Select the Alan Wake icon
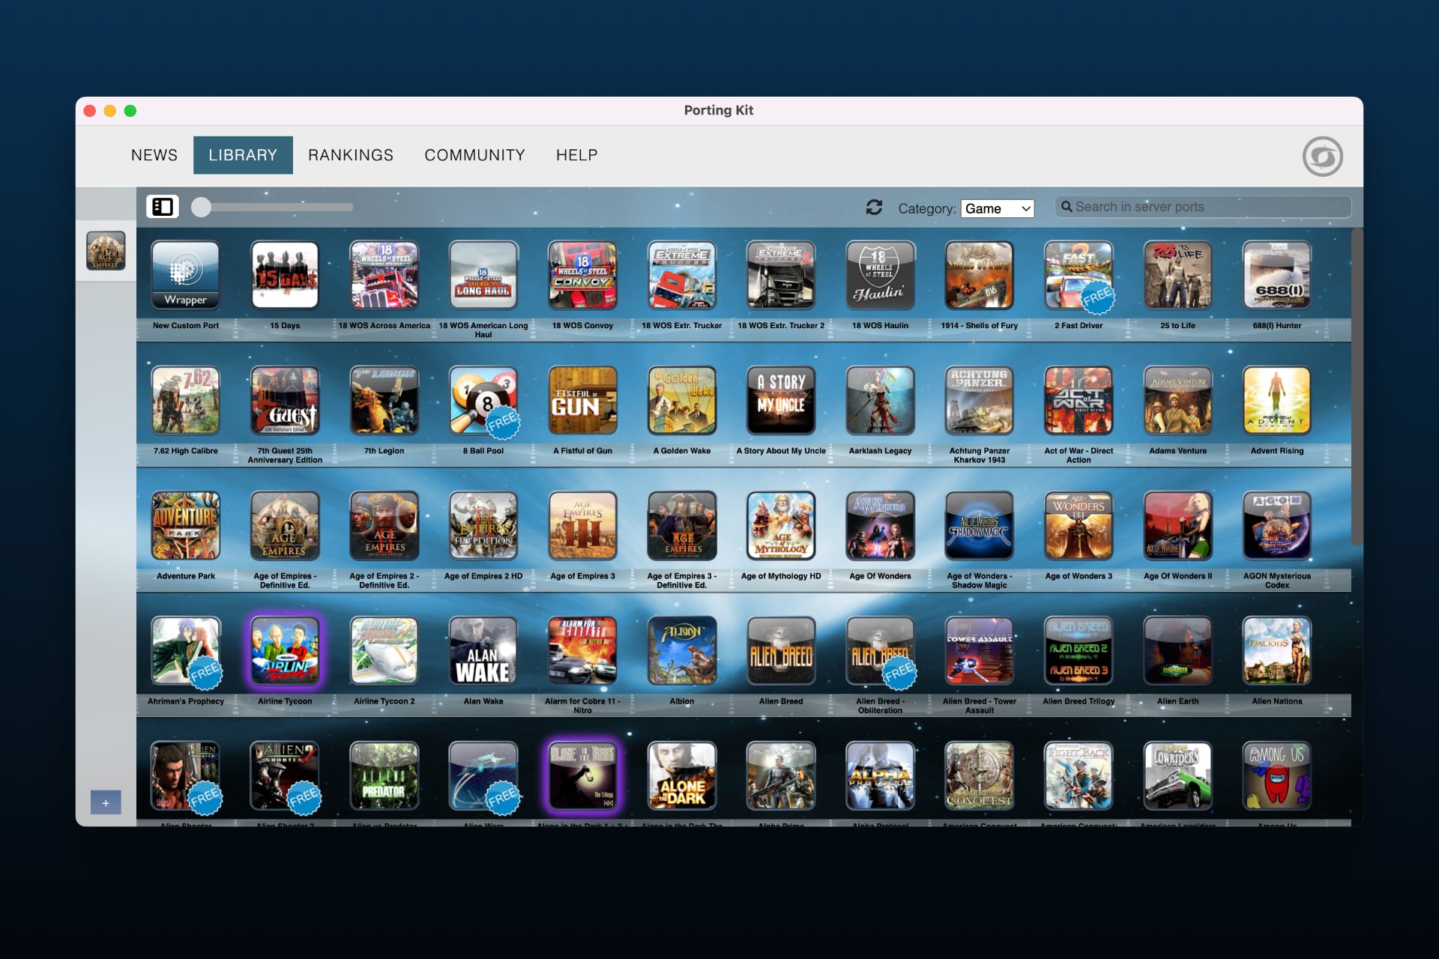This screenshot has height=959, width=1439. 483,650
